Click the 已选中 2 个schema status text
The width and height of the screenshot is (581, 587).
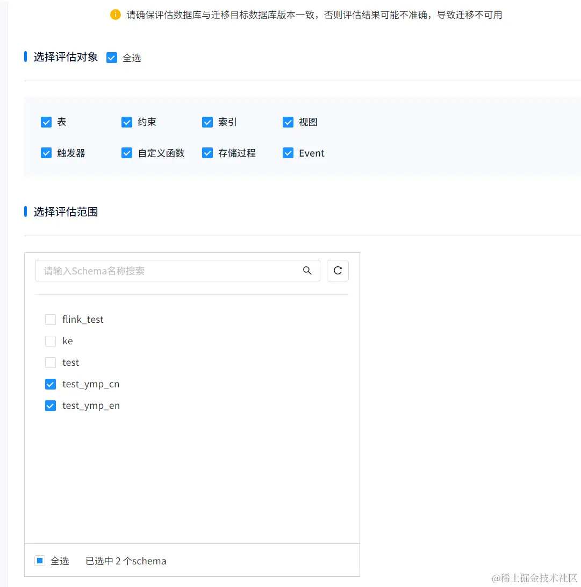coord(126,561)
